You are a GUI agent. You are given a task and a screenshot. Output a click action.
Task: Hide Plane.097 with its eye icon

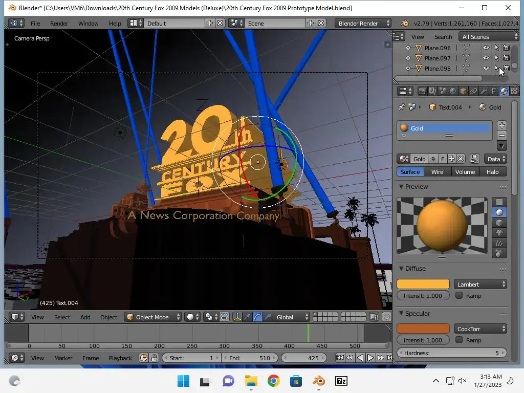click(x=486, y=58)
